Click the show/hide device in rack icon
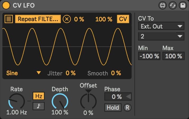The image size is (189, 119). 163,6
